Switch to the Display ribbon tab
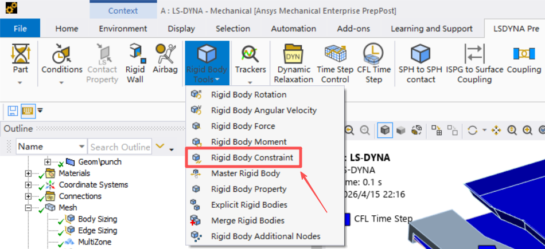Screen dimensions: 545x249 point(181,29)
